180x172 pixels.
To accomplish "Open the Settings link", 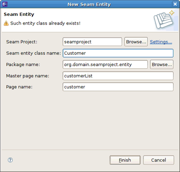I will click(x=161, y=42).
